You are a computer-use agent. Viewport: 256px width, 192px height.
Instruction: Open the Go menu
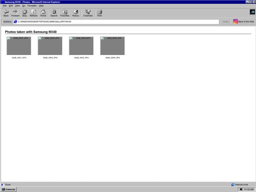[x=24, y=6]
